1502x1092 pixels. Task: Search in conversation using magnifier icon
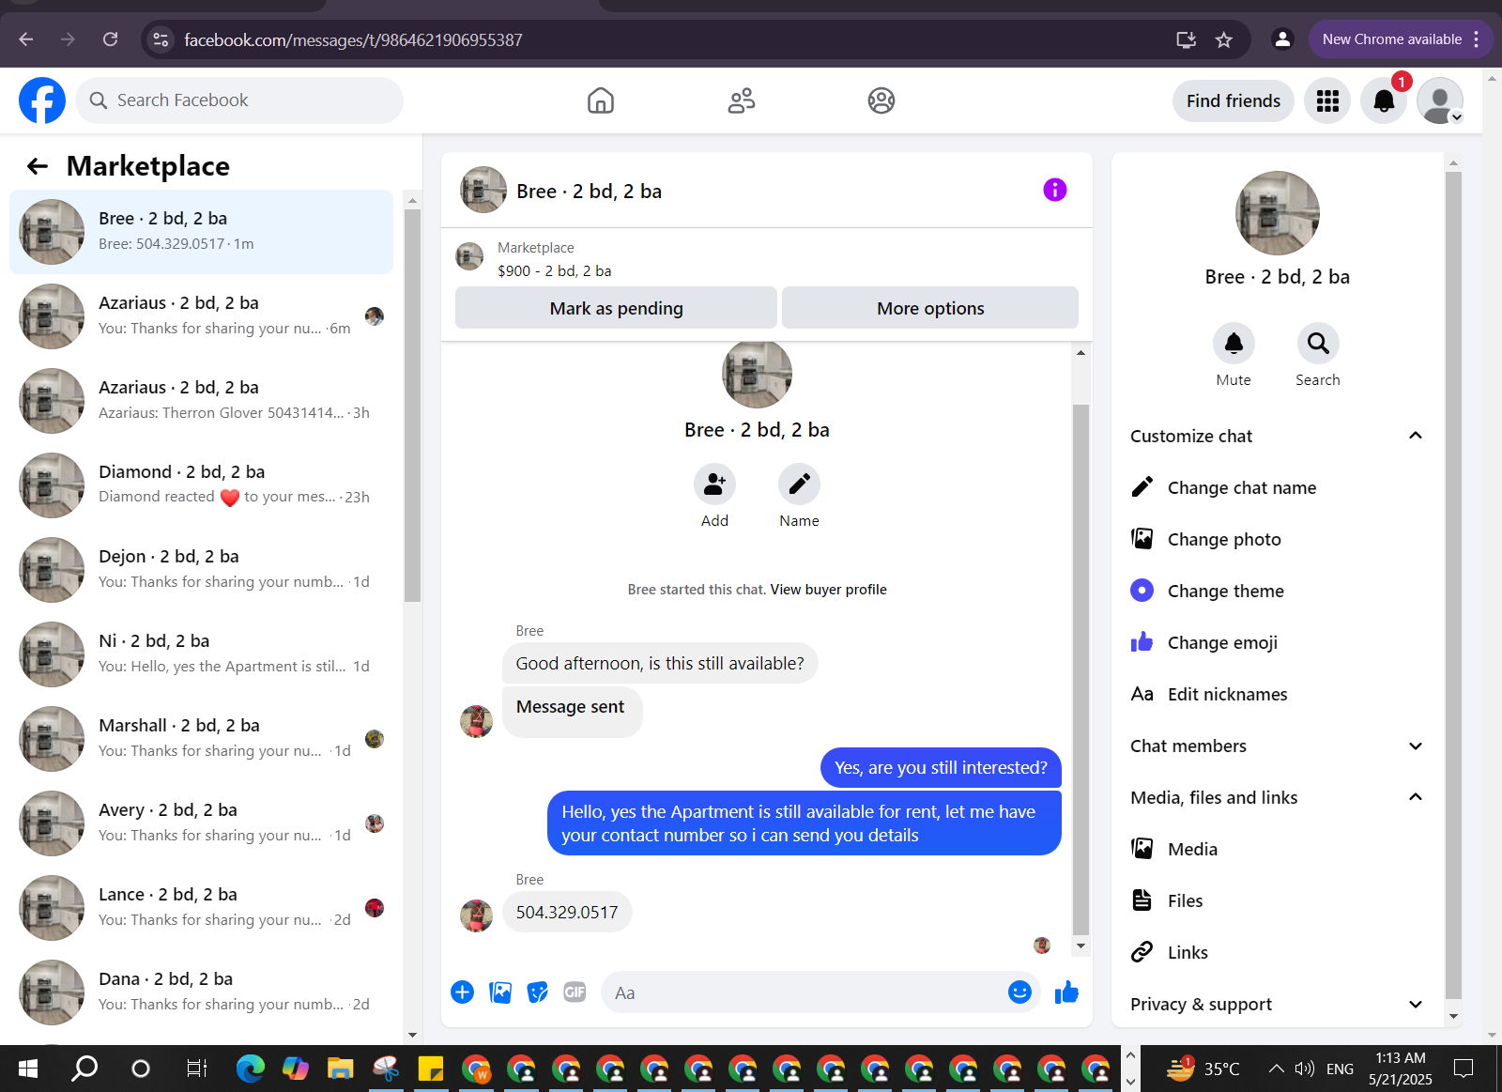click(1318, 344)
